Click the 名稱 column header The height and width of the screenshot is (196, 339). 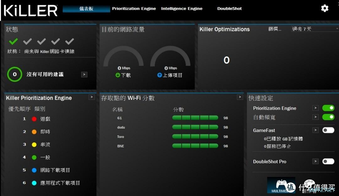[x=117, y=109]
